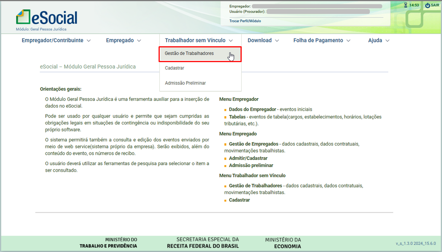Select Admissão Preliminar in the dropdown list
Viewport: 442px width, 252px height.
click(185, 83)
